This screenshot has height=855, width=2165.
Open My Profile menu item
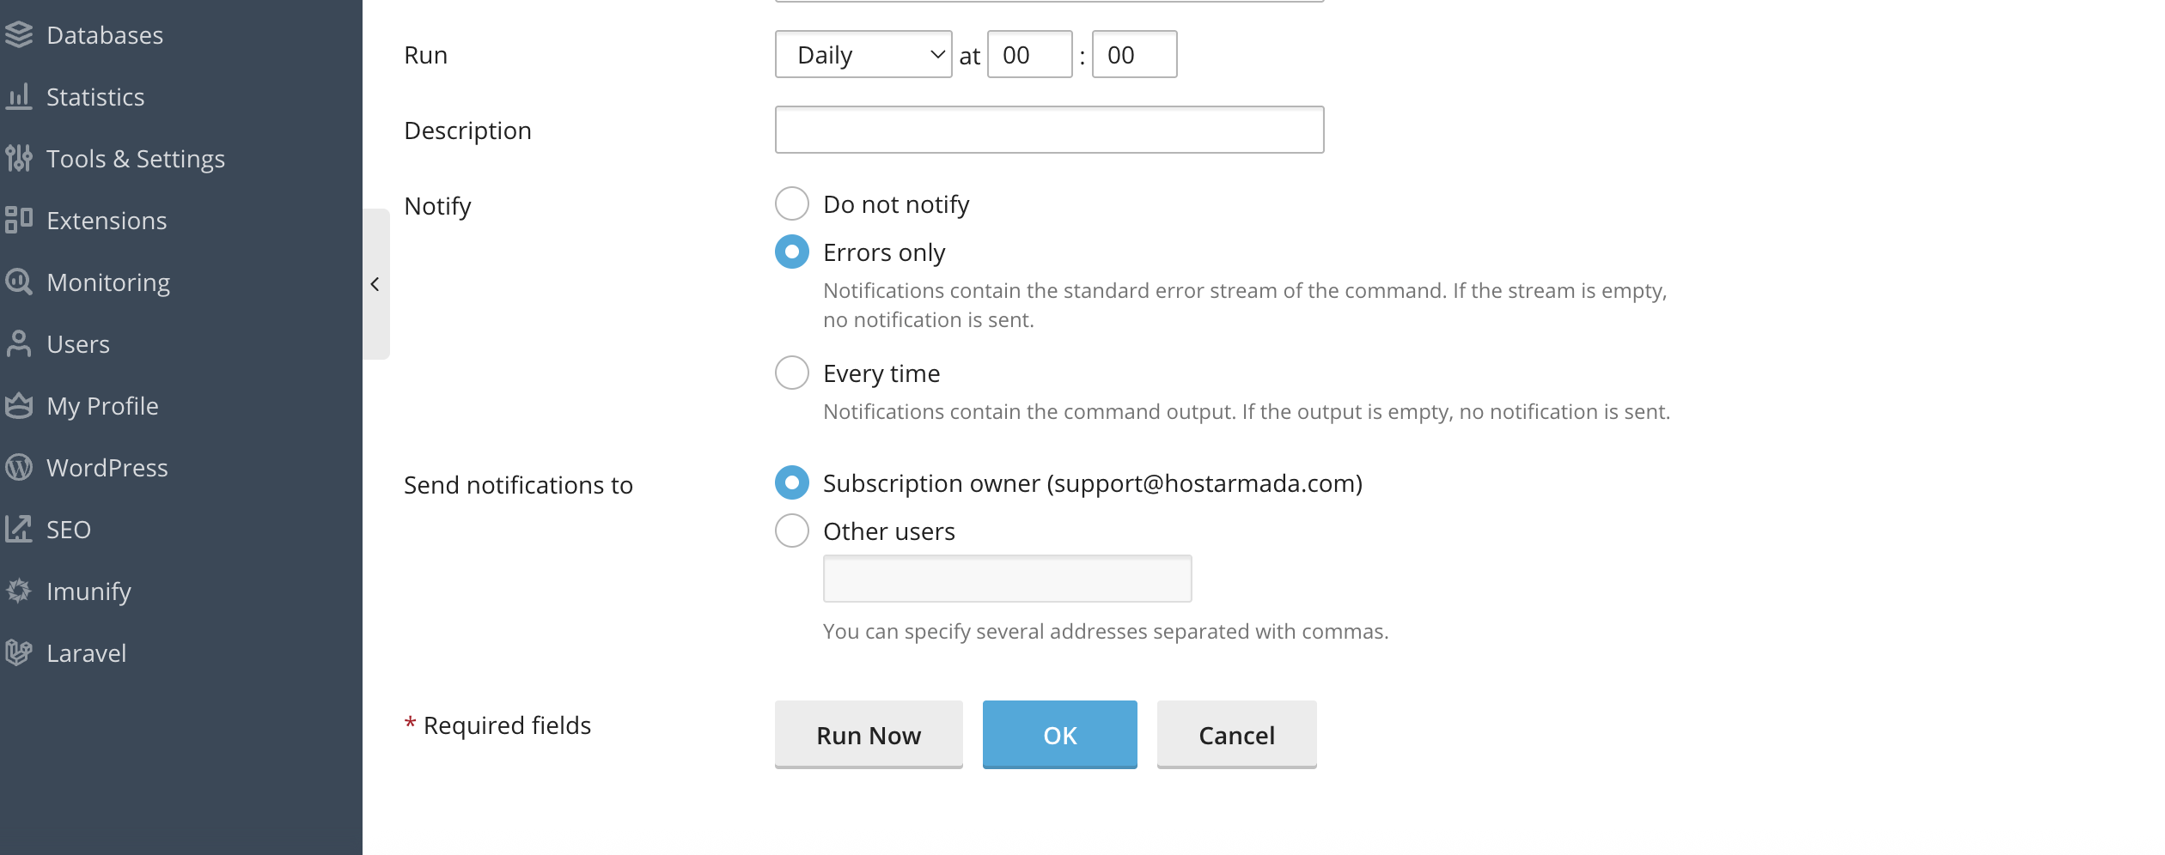click(x=102, y=406)
